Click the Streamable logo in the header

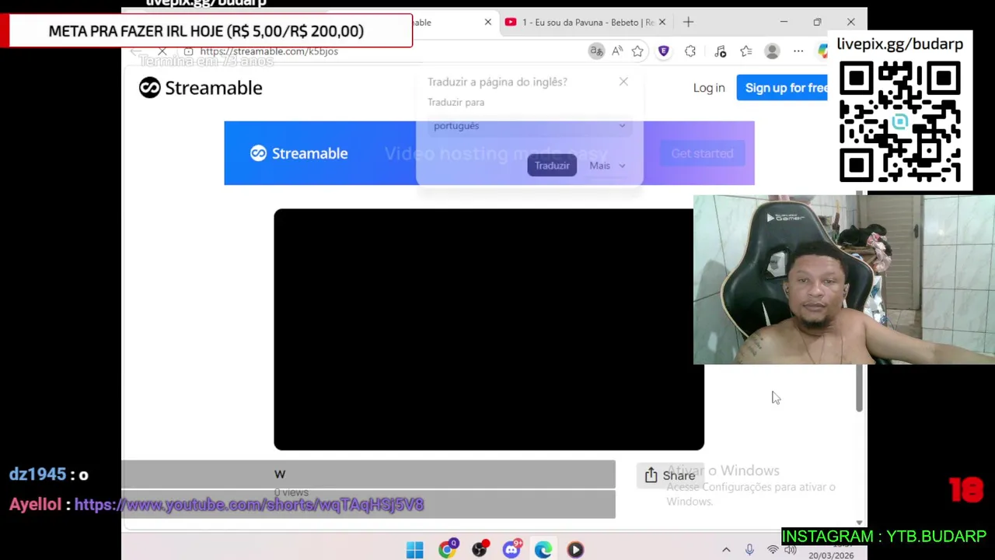(201, 88)
